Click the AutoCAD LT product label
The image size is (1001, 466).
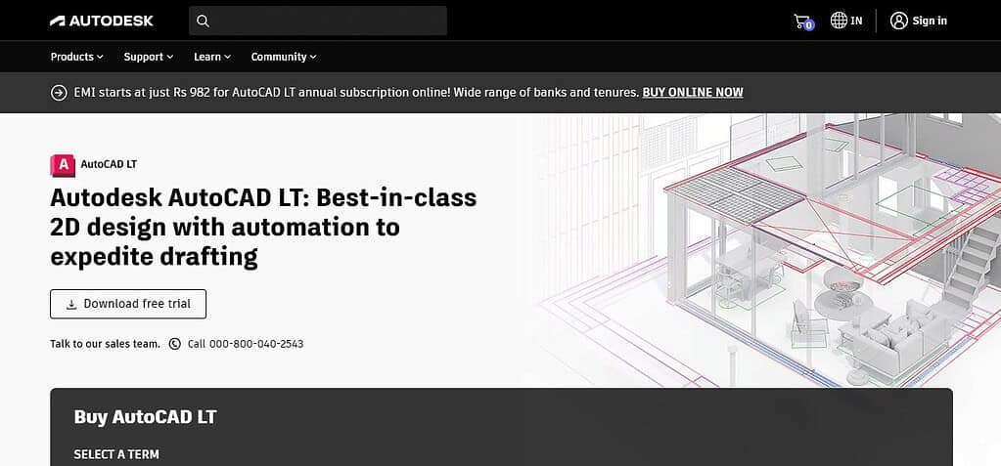pos(109,164)
